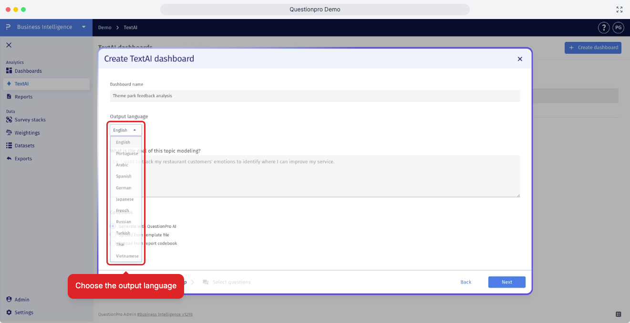Image resolution: width=630 pixels, height=323 pixels.
Task: Select Japanese in the dropdown
Action: [x=126, y=199]
